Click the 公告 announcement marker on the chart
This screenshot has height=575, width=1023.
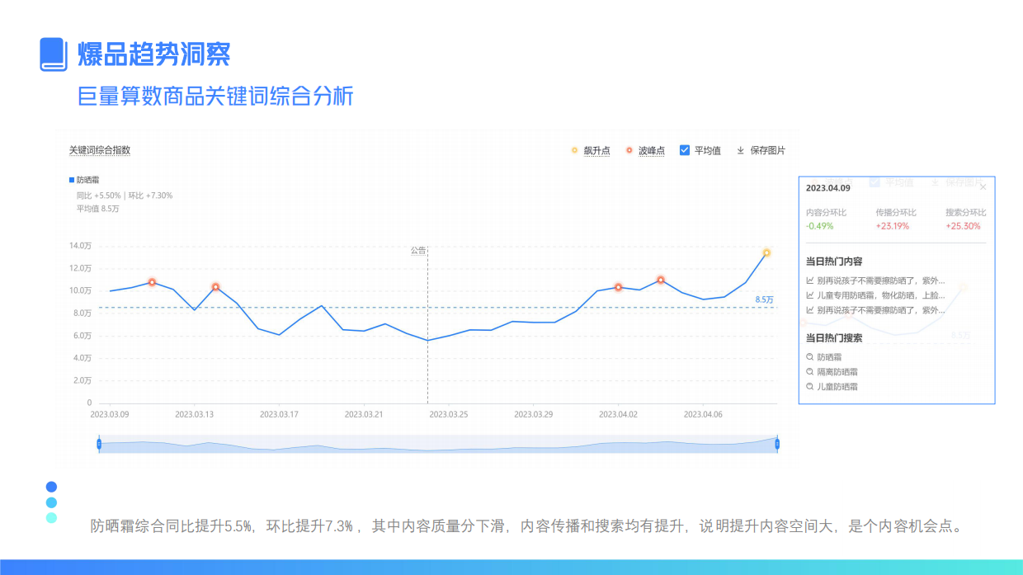click(419, 250)
